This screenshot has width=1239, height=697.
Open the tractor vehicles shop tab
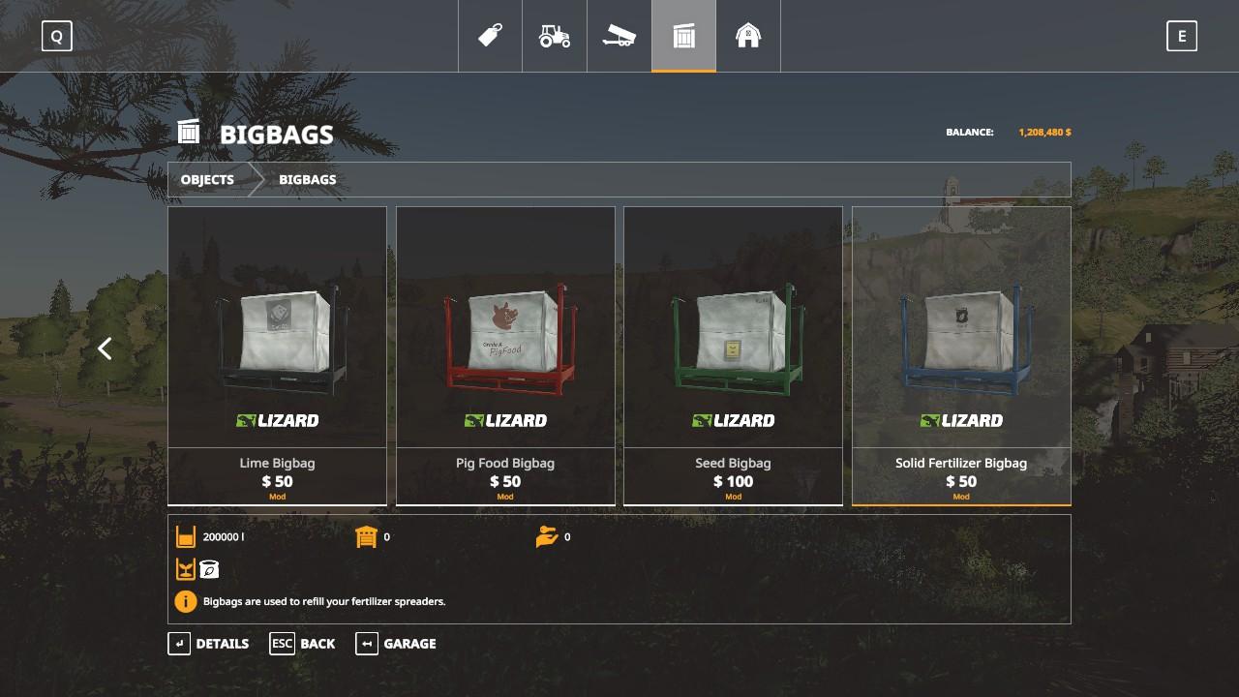pyautogui.click(x=555, y=36)
